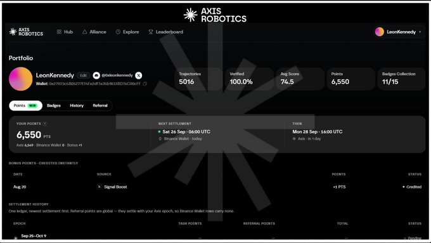This screenshot has height=243, width=431.
Task: Open the Alliance page
Action: (94, 32)
